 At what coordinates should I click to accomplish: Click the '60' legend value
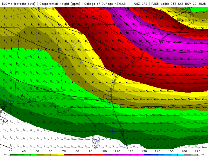tap(50, 151)
